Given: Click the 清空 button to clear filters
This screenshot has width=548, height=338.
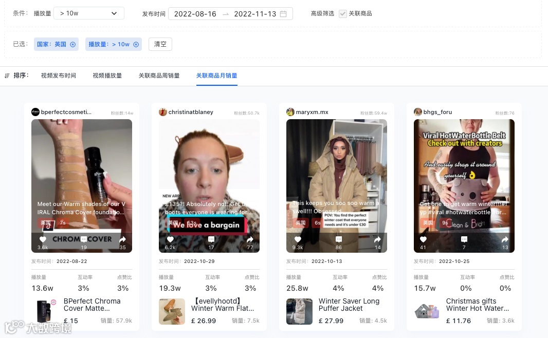Looking at the screenshot, I should coord(160,44).
